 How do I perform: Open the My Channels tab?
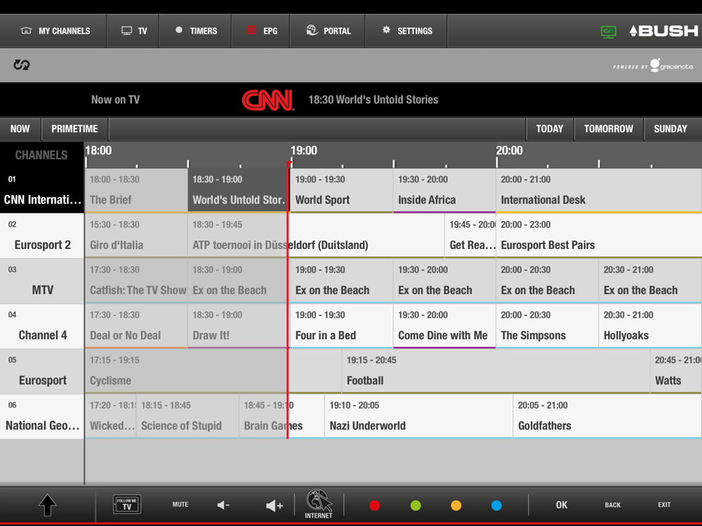pos(54,31)
